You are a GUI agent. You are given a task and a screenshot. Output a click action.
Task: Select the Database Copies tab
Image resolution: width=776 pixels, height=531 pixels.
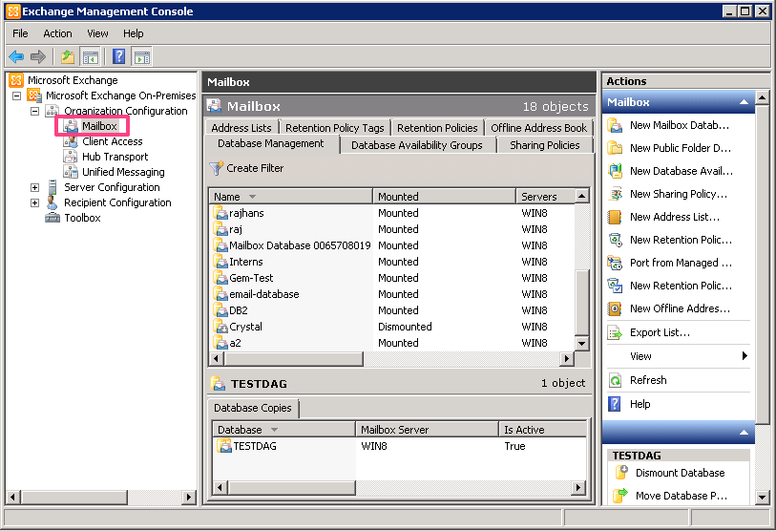click(252, 408)
